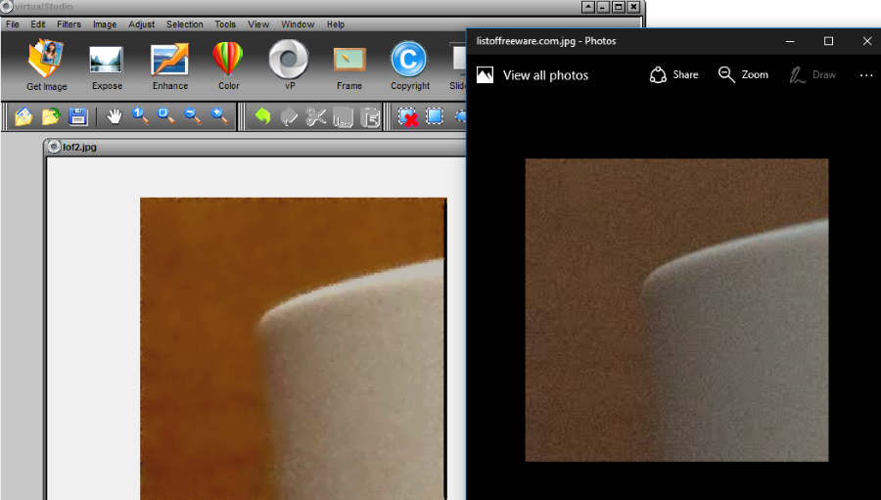Click View all photos in Photos
Image resolution: width=881 pixels, height=500 pixels.
(533, 74)
